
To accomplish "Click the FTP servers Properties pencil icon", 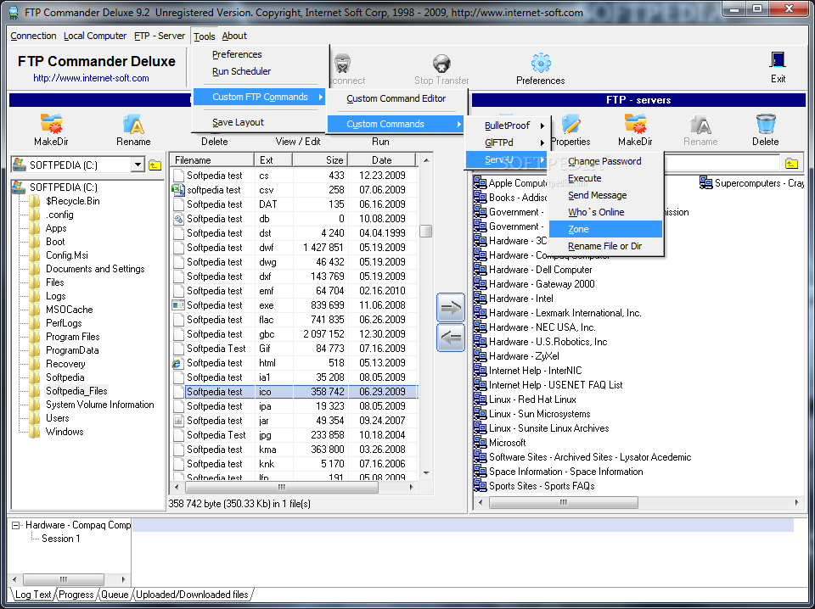I will click(570, 124).
